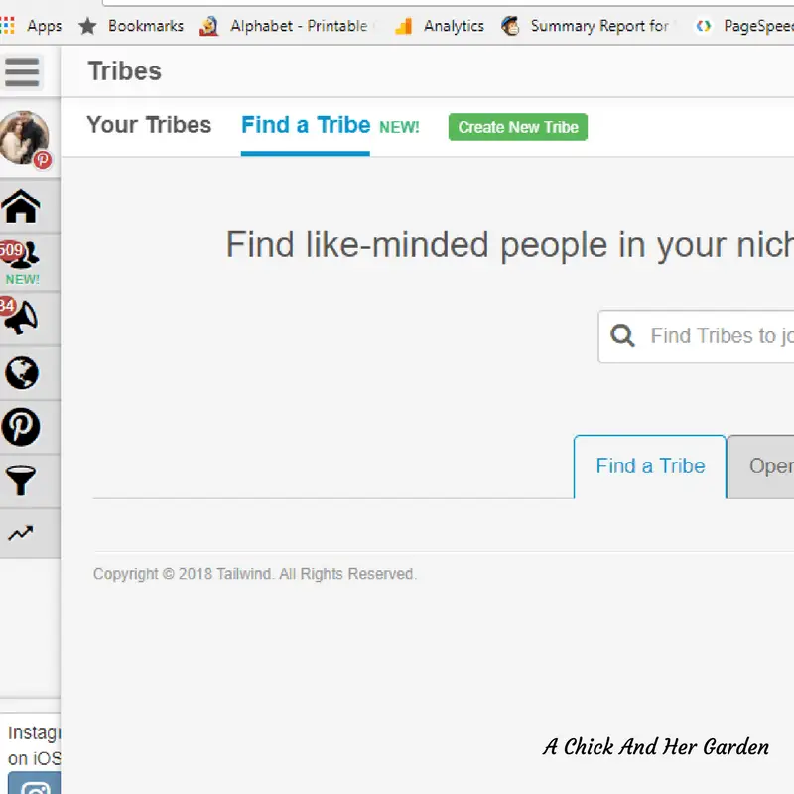Click the funnel icon in the sidebar
794x794 pixels.
tap(21, 480)
